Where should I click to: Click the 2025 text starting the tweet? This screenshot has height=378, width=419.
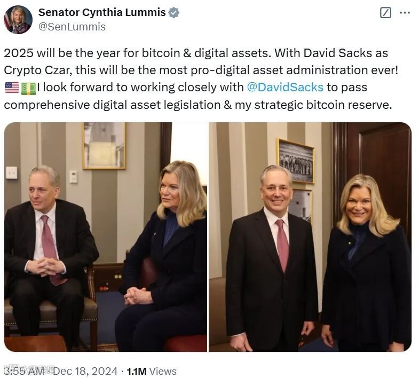pos(19,53)
